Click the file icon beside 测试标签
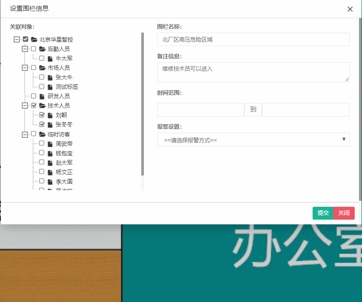 coord(49,86)
